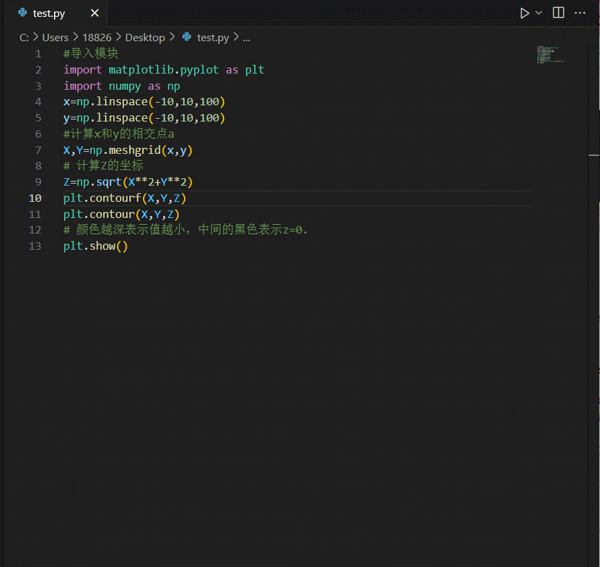Click 'plt.contour(X,Y,Z)' code line
Screen dimensions: 600x567
coord(121,214)
